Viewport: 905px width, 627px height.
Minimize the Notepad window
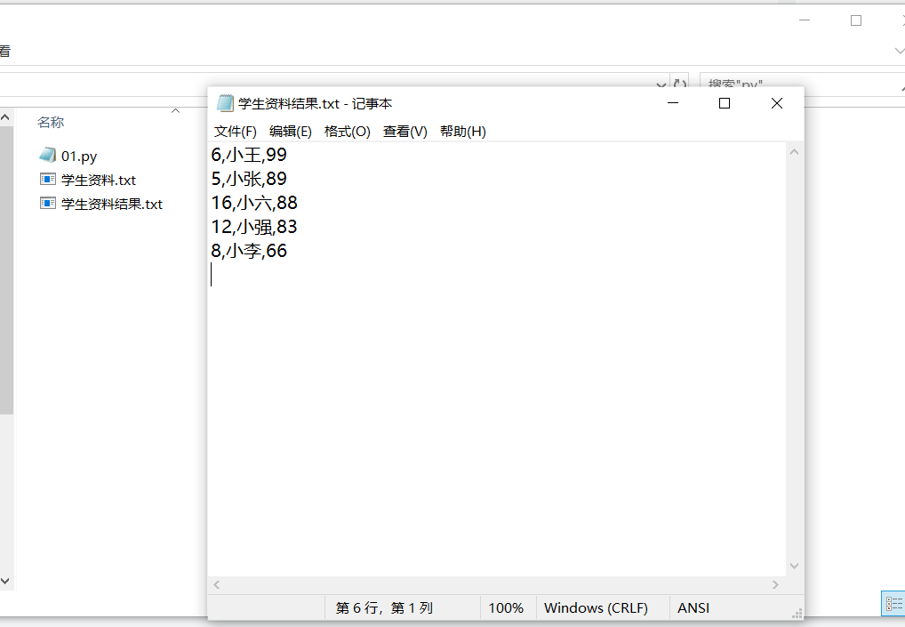(x=673, y=103)
